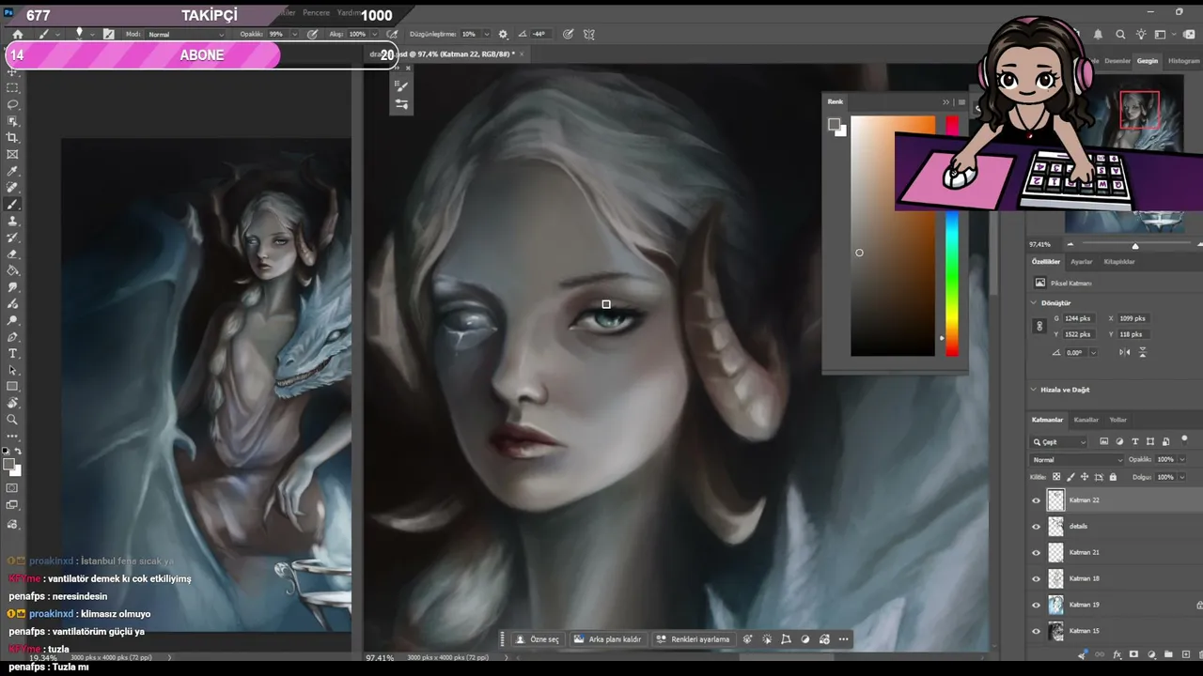The image size is (1203, 676).
Task: Switch to the Histogram tab
Action: coord(1183,61)
